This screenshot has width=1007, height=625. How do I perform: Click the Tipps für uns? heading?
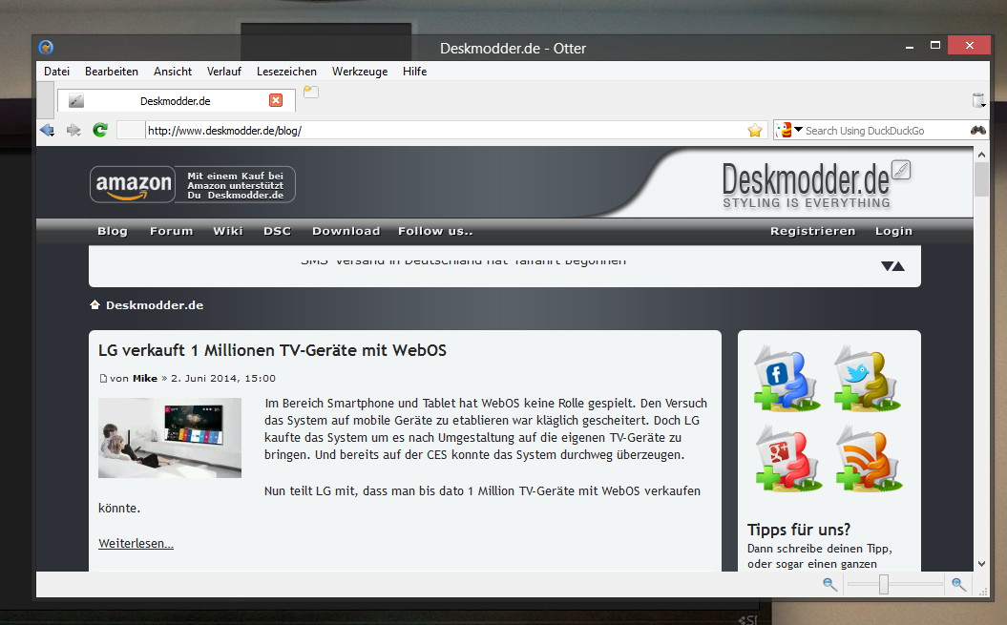pos(799,530)
